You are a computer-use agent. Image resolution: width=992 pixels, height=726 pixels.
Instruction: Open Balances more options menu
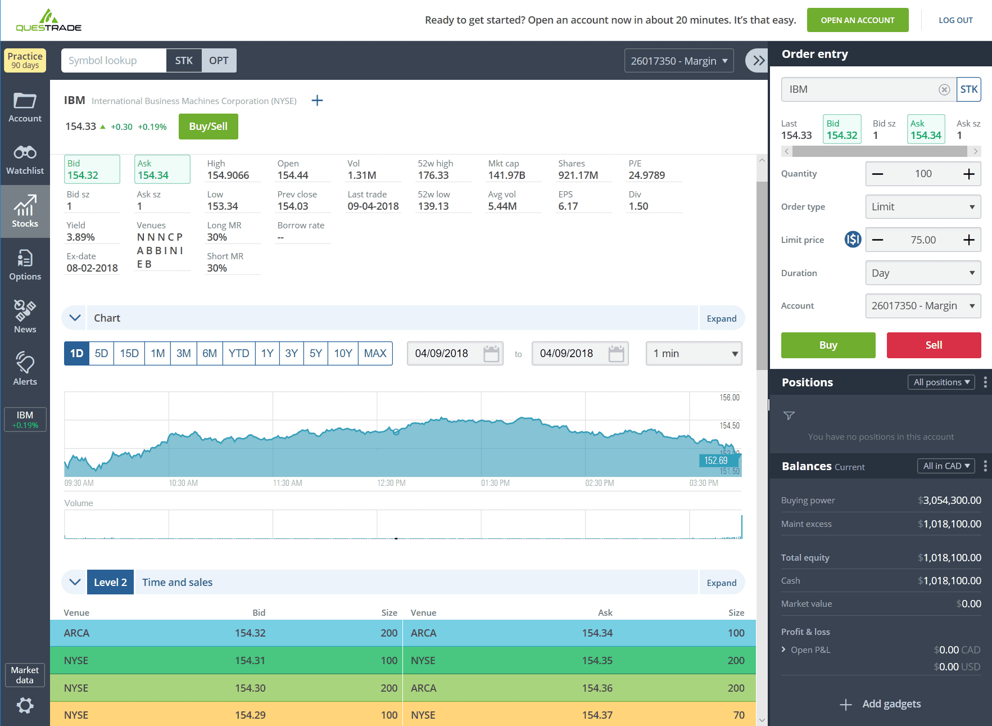[x=985, y=466]
